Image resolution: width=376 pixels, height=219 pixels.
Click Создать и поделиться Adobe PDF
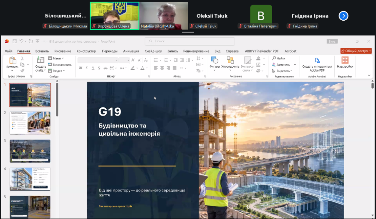point(317,64)
